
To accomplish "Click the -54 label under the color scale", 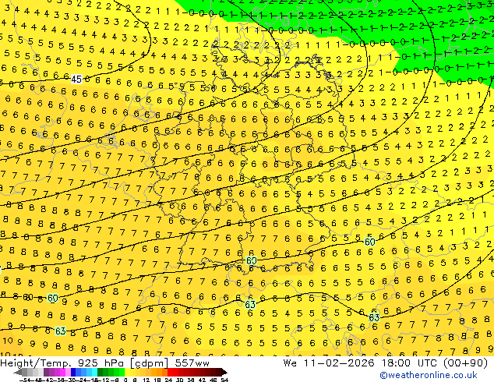I will pyautogui.click(x=25, y=380).
